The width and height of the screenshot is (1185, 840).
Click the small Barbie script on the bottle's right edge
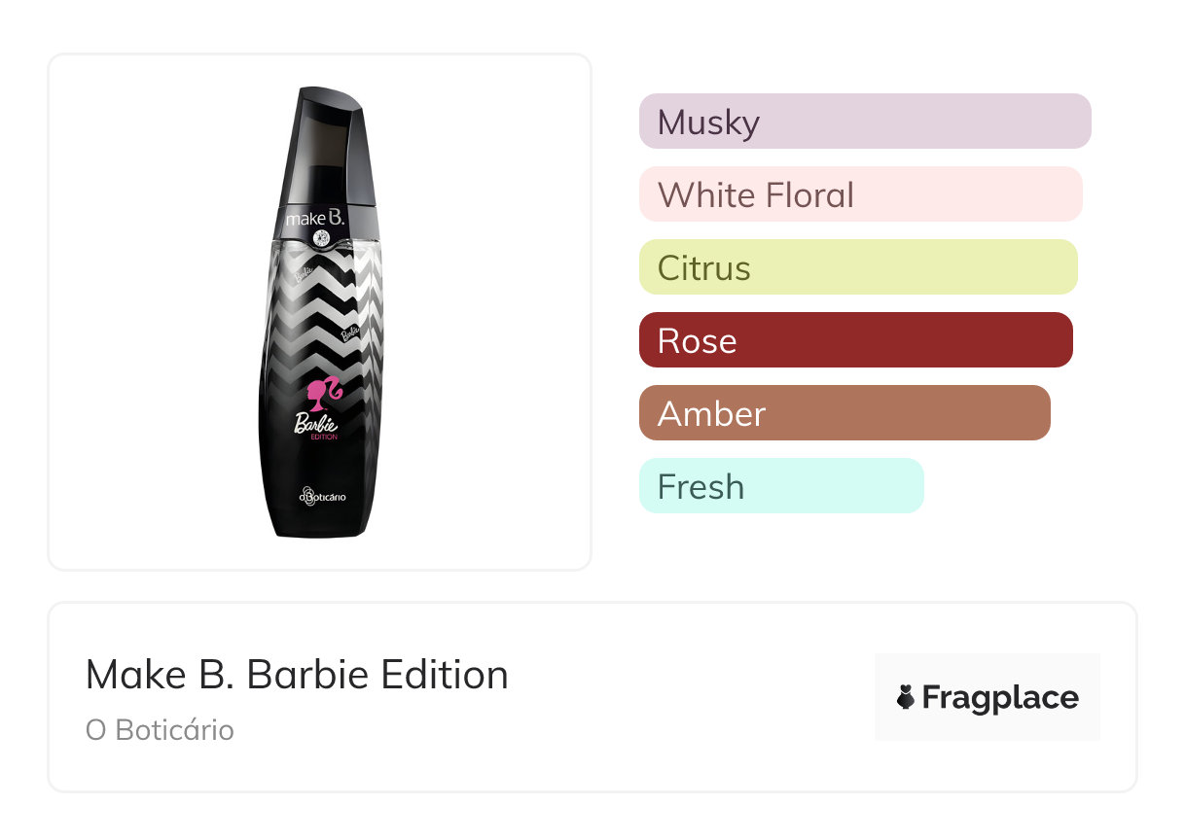(350, 332)
